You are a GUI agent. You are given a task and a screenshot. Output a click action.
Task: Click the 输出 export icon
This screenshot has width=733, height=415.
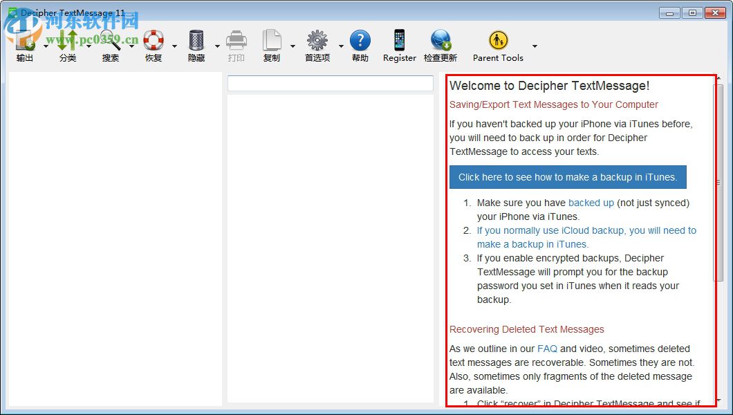click(25, 41)
